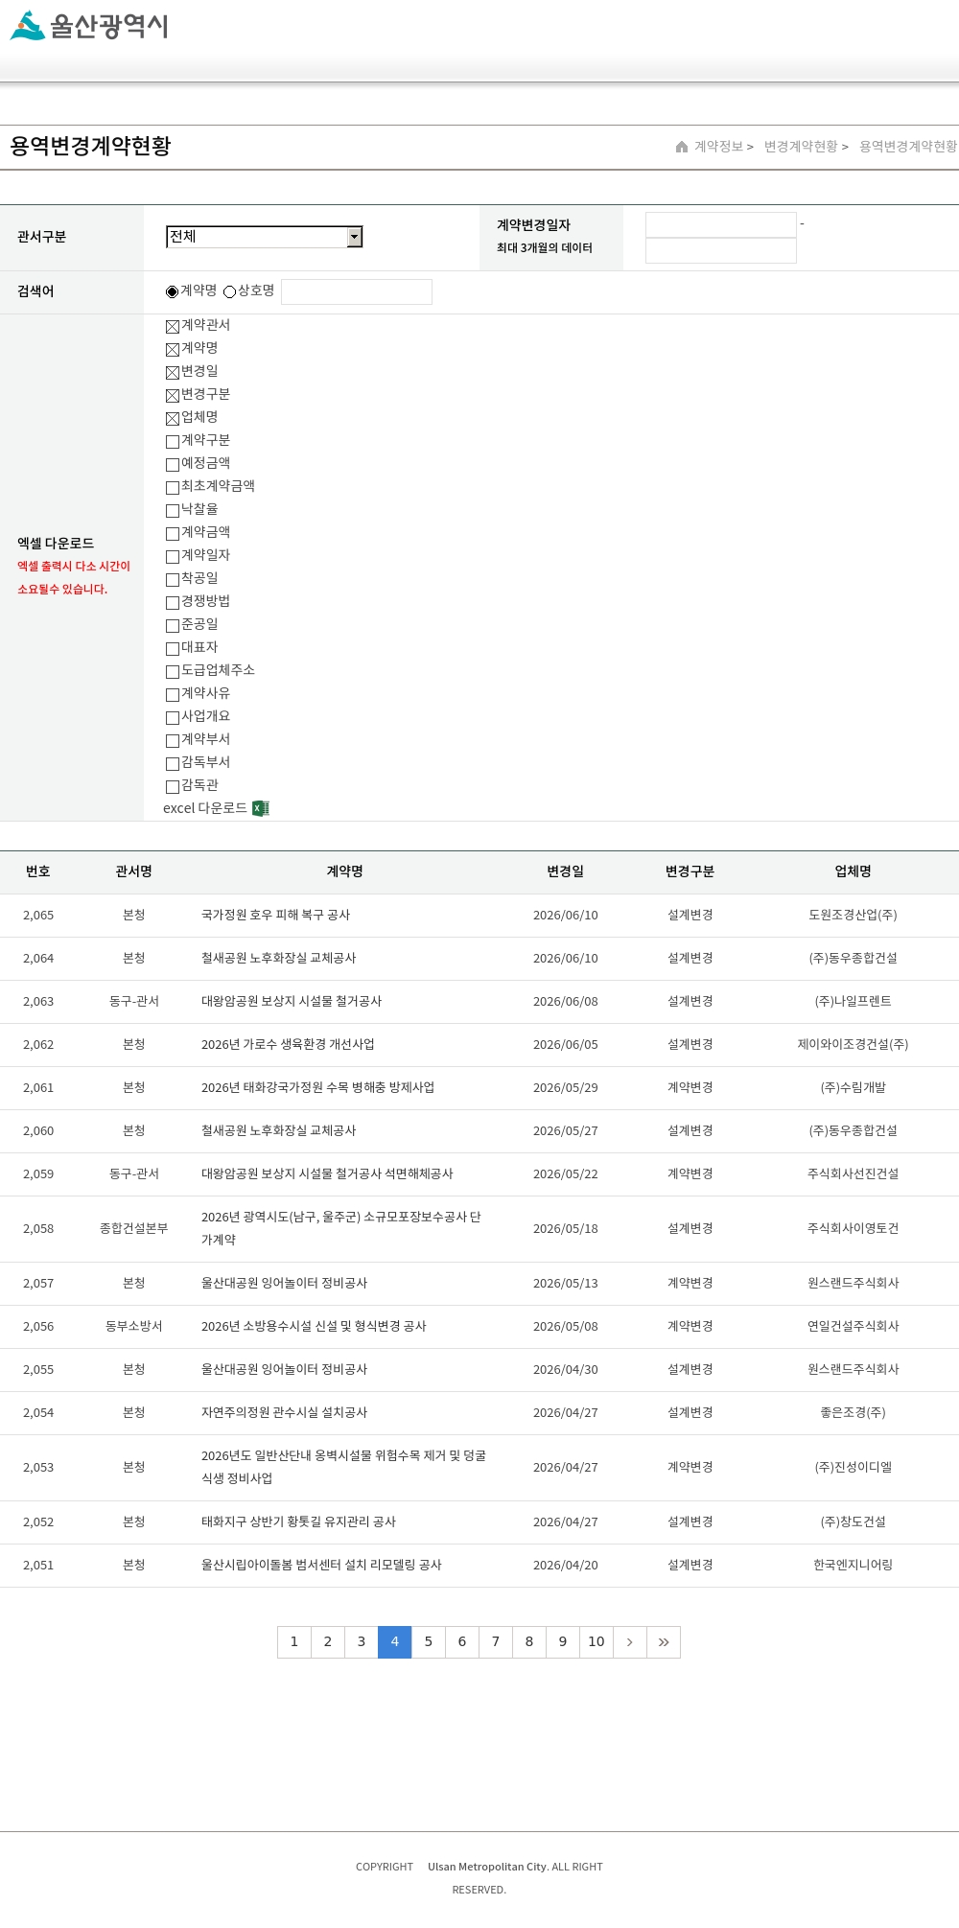The height and width of the screenshot is (1928, 959).
Task: Uncheck the 계약관서 checkbox
Action: [x=173, y=326]
